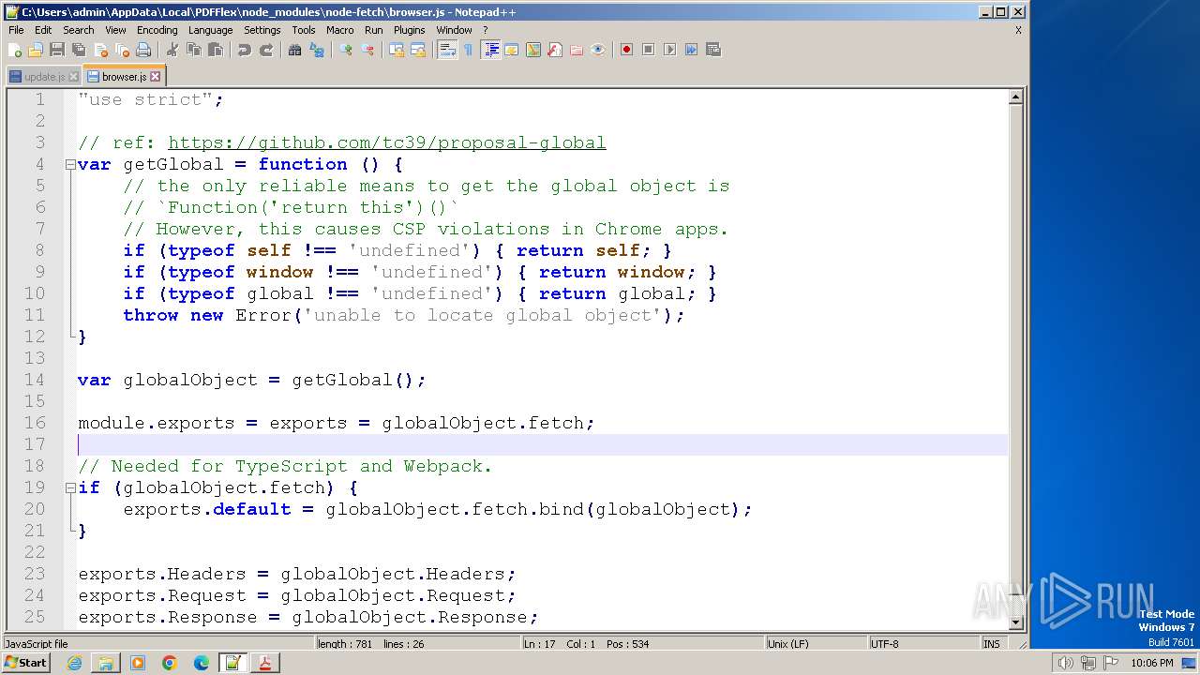The height and width of the screenshot is (675, 1200).
Task: Open the File menu
Action: 16,30
